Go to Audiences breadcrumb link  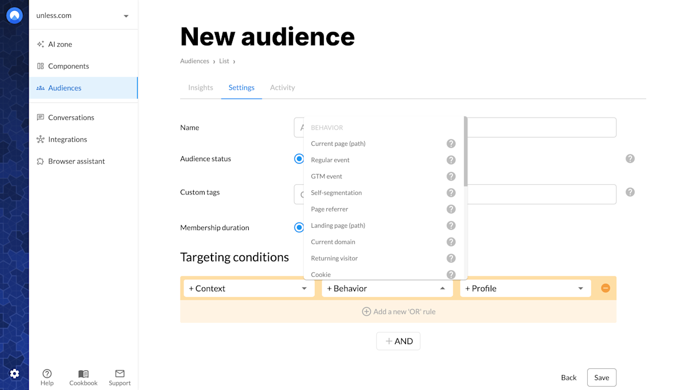tap(194, 61)
